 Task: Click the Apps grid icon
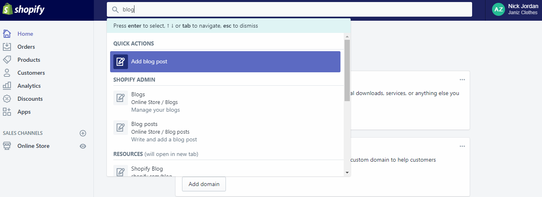(7, 112)
